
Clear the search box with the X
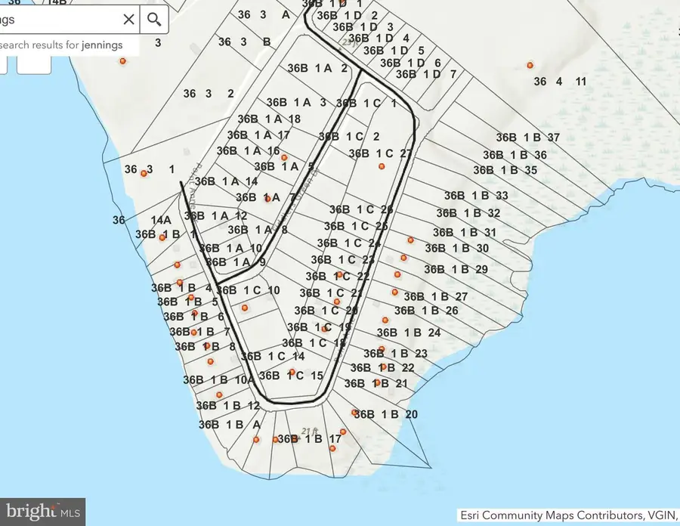tap(129, 20)
